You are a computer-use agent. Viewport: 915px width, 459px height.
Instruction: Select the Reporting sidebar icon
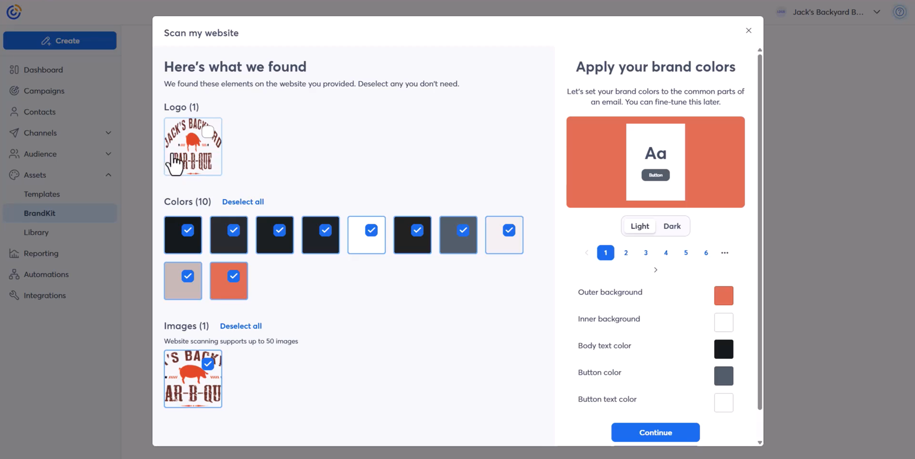pos(14,253)
